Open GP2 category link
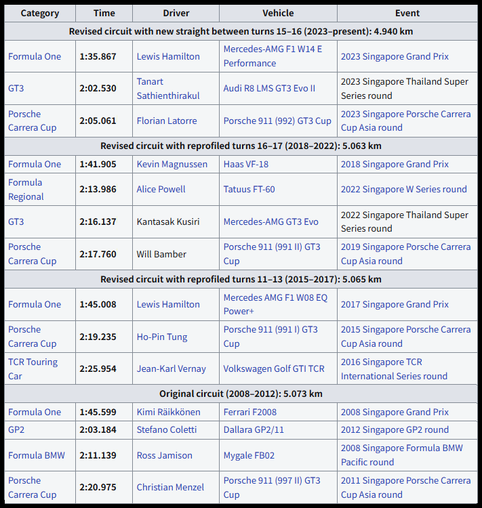This screenshot has width=482, height=508. click(x=16, y=429)
